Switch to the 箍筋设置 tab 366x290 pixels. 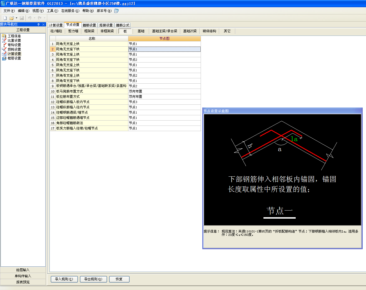point(89,25)
